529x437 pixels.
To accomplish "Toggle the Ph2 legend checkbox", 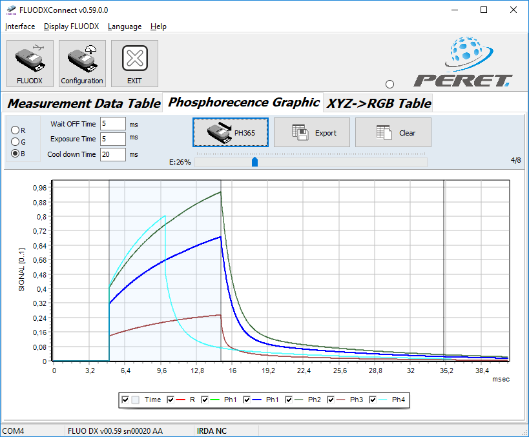I will [x=289, y=400].
